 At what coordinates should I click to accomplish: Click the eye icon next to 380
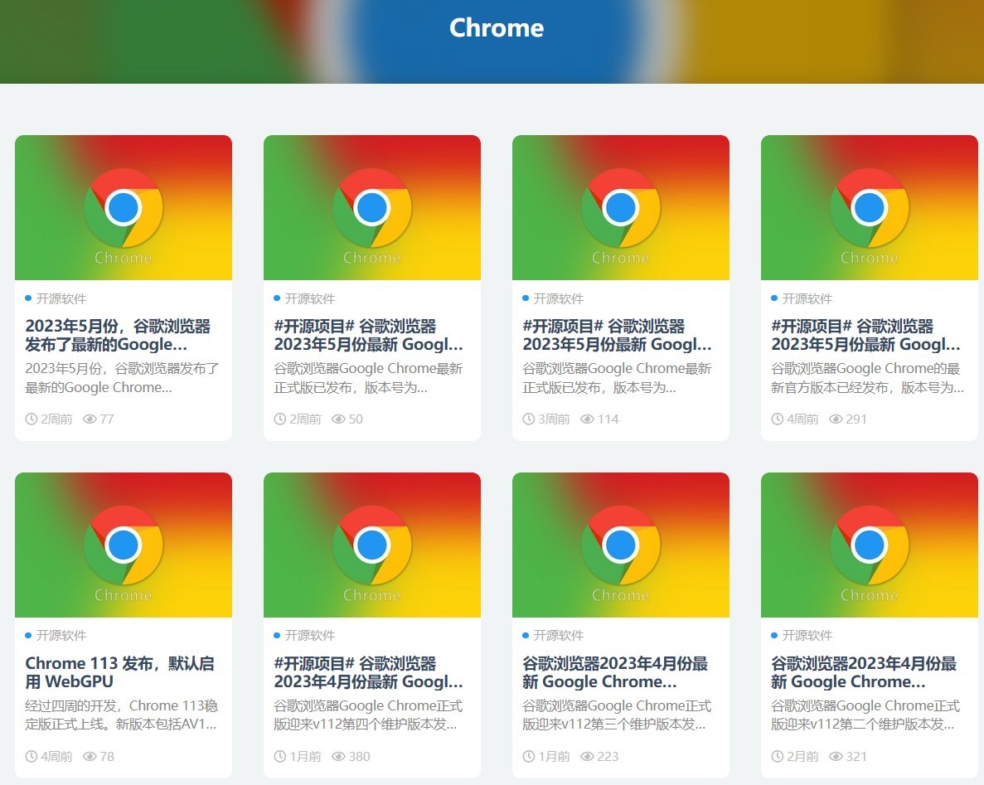[x=338, y=757]
